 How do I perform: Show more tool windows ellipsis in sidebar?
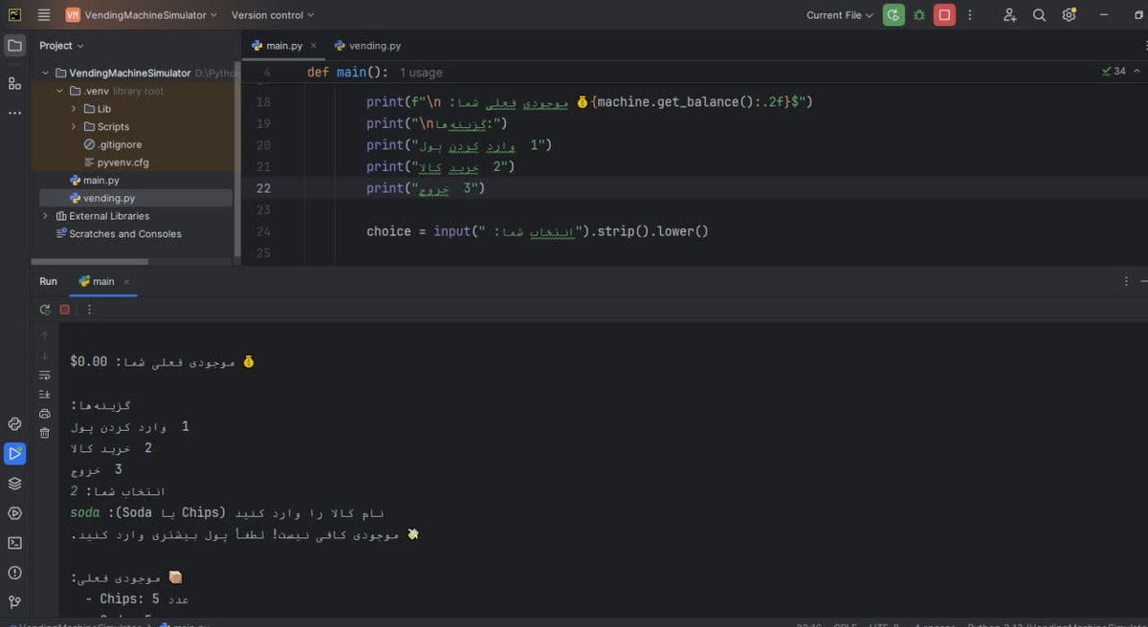(14, 112)
